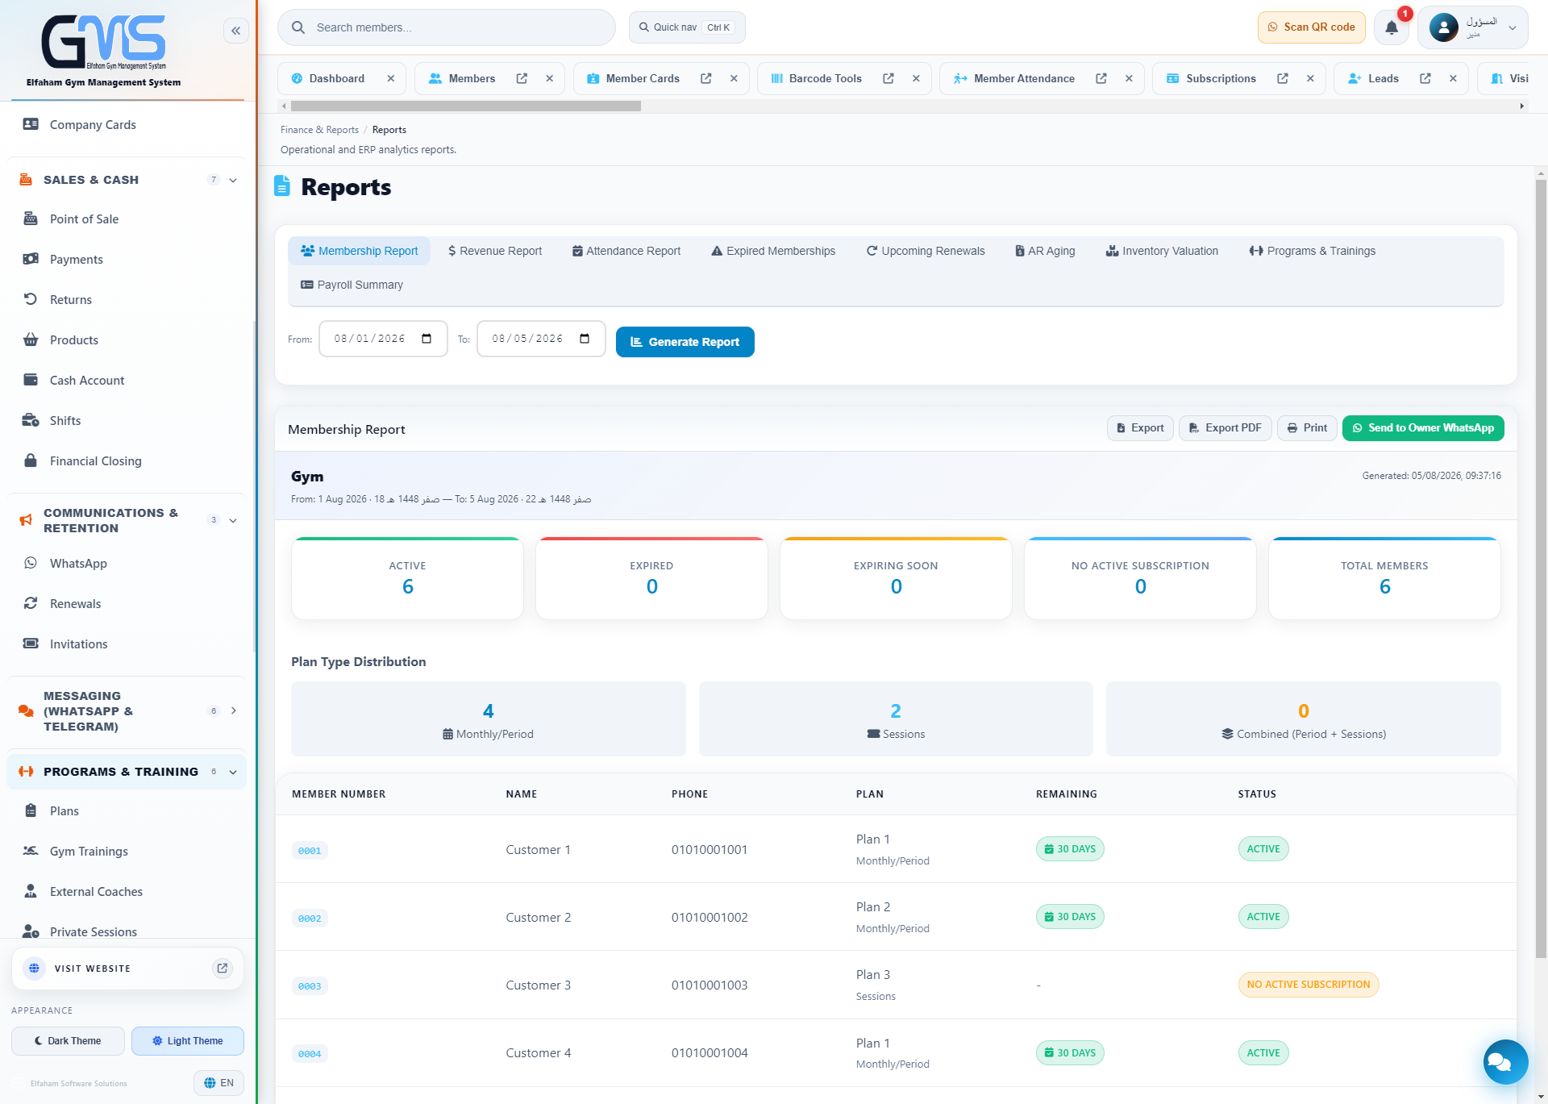Open calendar picker in From date field
Viewport: 1548px width, 1104px height.
tap(427, 339)
